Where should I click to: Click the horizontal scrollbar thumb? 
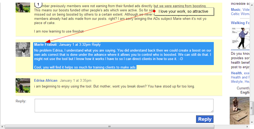pyautogui.click(x=109, y=127)
